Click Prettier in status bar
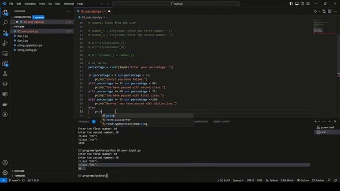The image size is (340, 191). pyautogui.click(x=318, y=180)
